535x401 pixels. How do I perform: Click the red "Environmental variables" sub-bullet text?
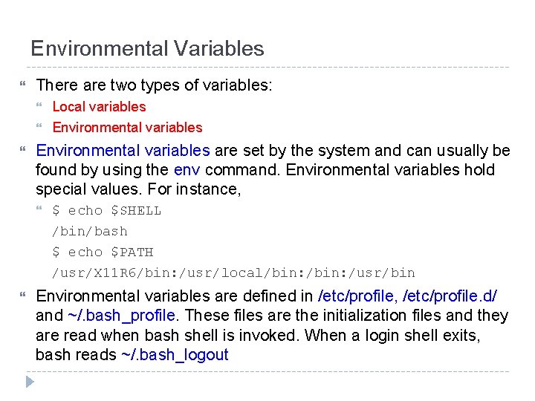pyautogui.click(x=127, y=128)
